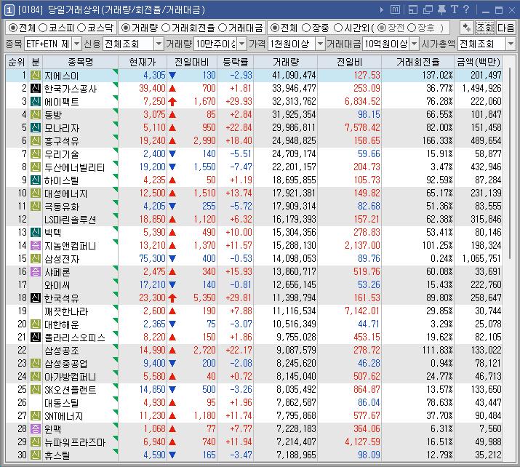
Task: Open the 거래량 10만주이상 dropdown
Action: pos(242,44)
